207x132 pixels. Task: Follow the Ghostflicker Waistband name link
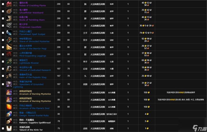point(31,13)
